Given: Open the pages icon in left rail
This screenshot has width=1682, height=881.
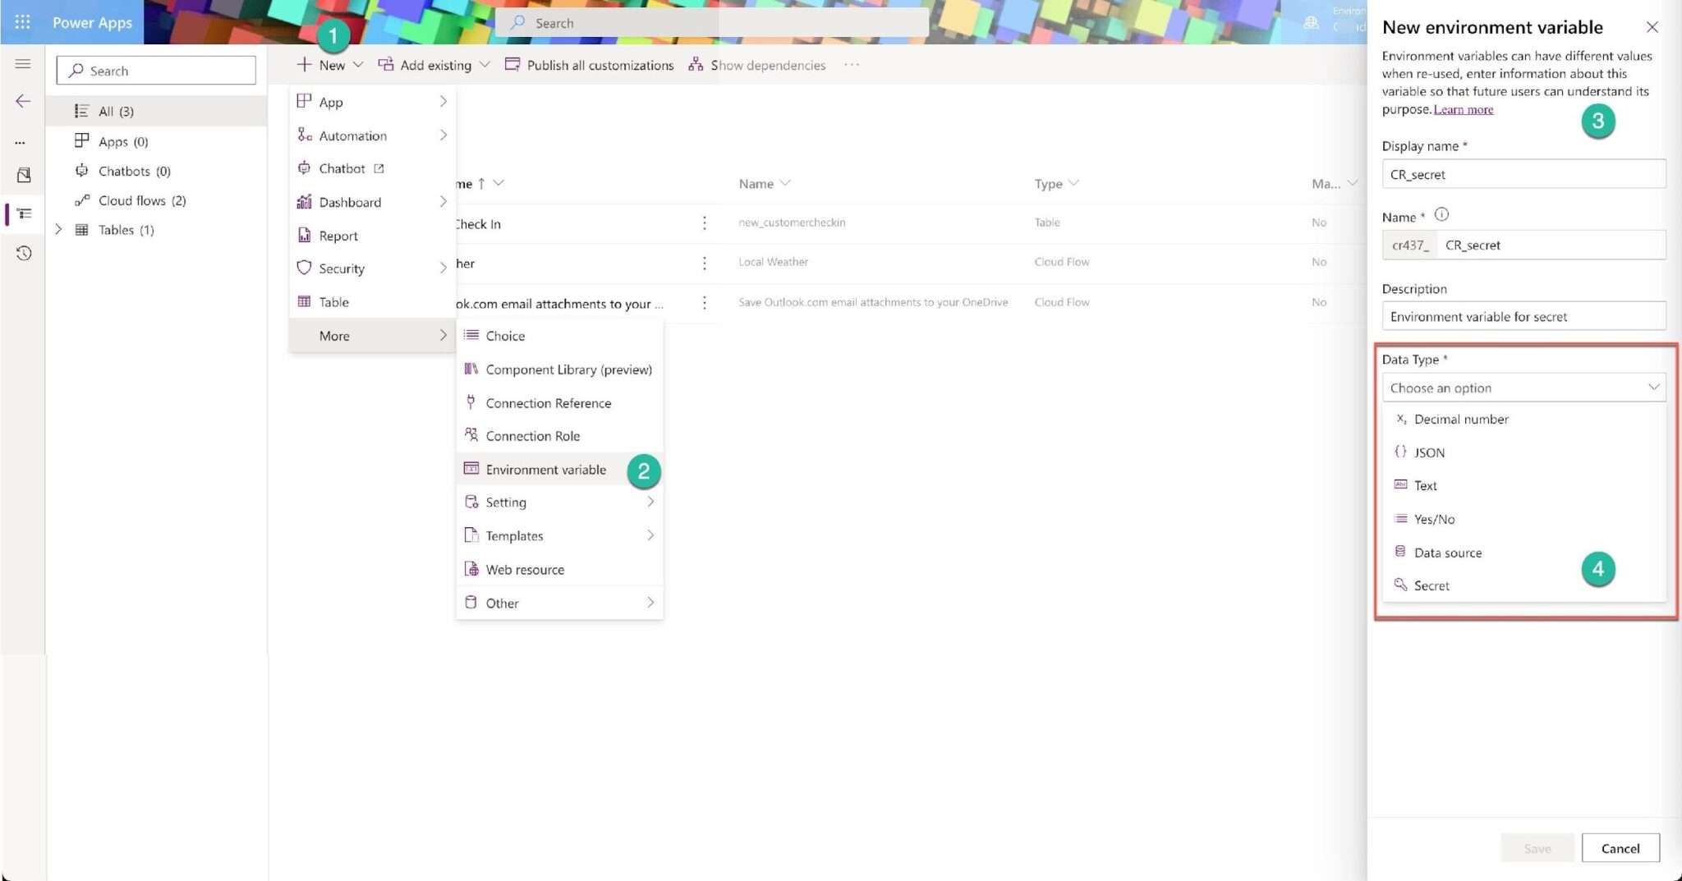Looking at the screenshot, I should tap(24, 175).
